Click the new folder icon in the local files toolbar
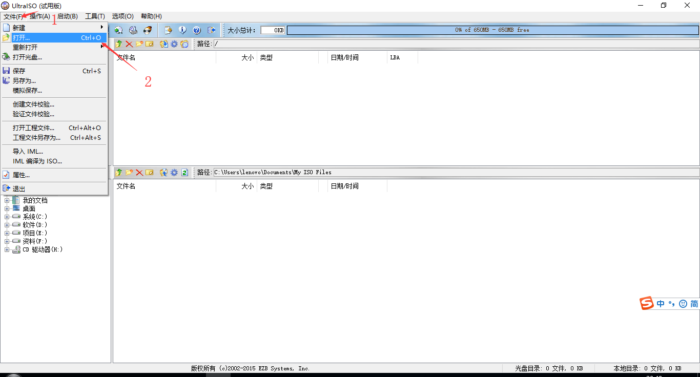The width and height of the screenshot is (700, 377). click(129, 173)
